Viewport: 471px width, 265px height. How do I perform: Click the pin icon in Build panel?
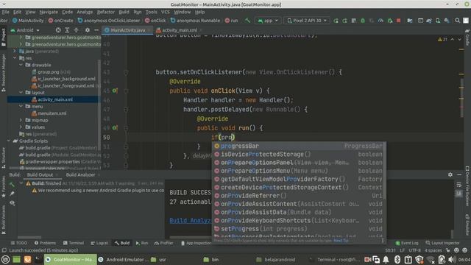pyautogui.click(x=12, y=194)
